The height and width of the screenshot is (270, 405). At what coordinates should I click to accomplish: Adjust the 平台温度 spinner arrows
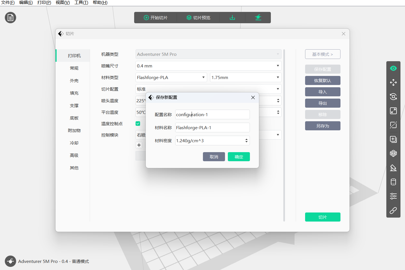(278, 112)
